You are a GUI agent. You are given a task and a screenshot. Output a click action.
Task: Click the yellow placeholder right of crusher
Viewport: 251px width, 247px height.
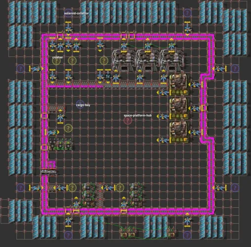[72, 61]
